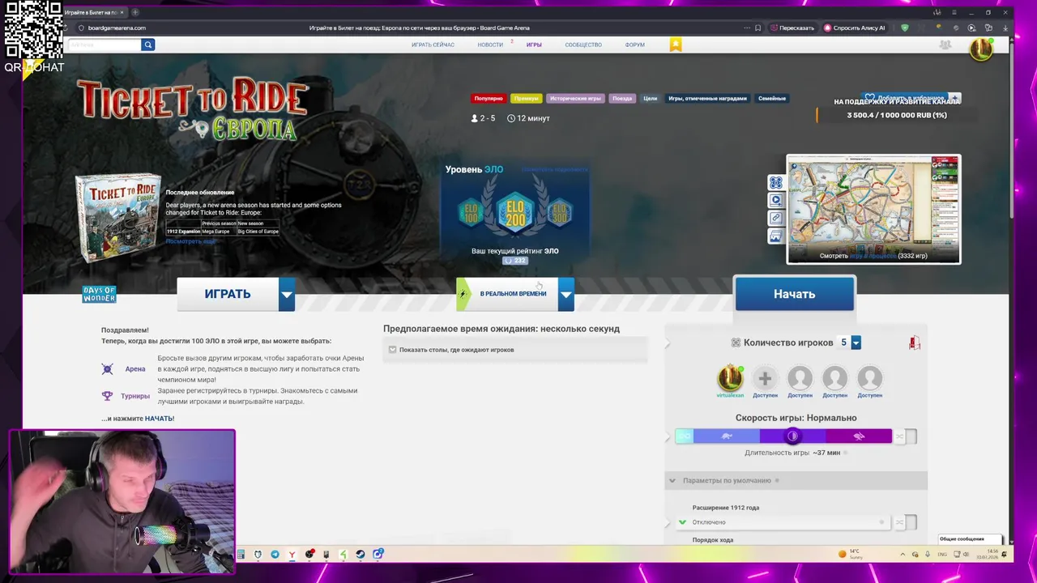Image resolution: width=1037 pixels, height=583 pixels.
Task: Click the Arena crossed-swords icon
Action: [107, 369]
